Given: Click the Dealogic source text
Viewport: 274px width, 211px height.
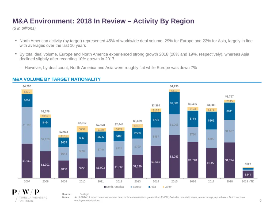Looking at the screenshot, I should coord(84,194).
